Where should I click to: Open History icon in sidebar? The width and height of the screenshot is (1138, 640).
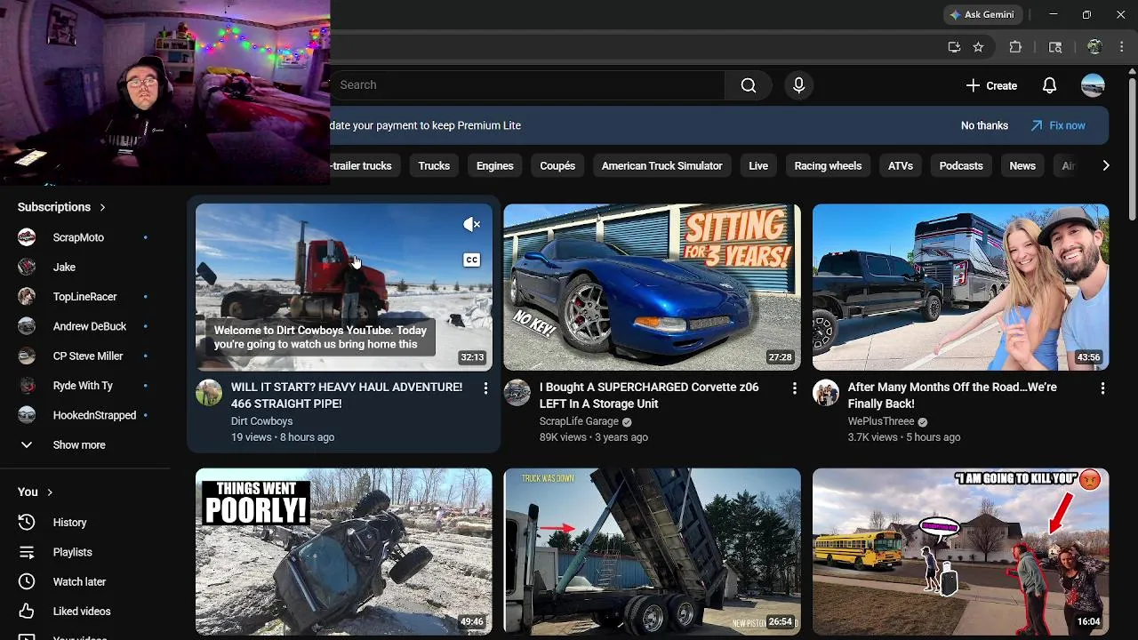point(27,523)
